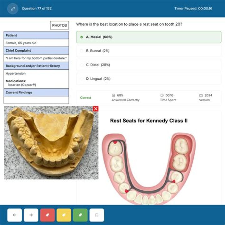Advance to next question with right arrow
This screenshot has height=225, width=225.
[x=31, y=215]
